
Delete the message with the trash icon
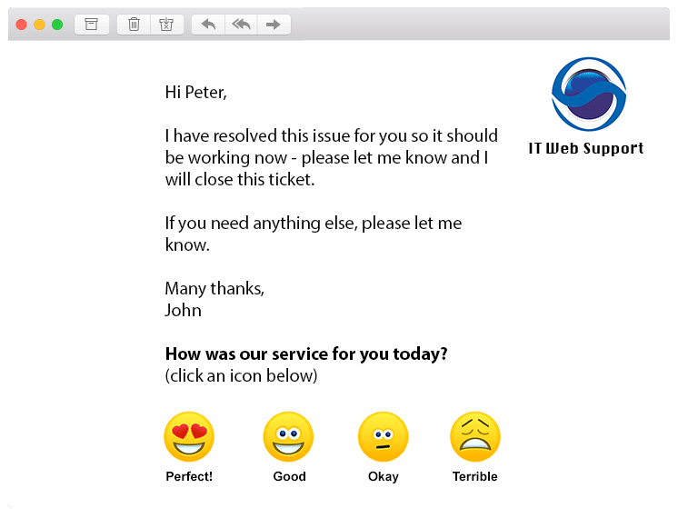click(x=134, y=25)
